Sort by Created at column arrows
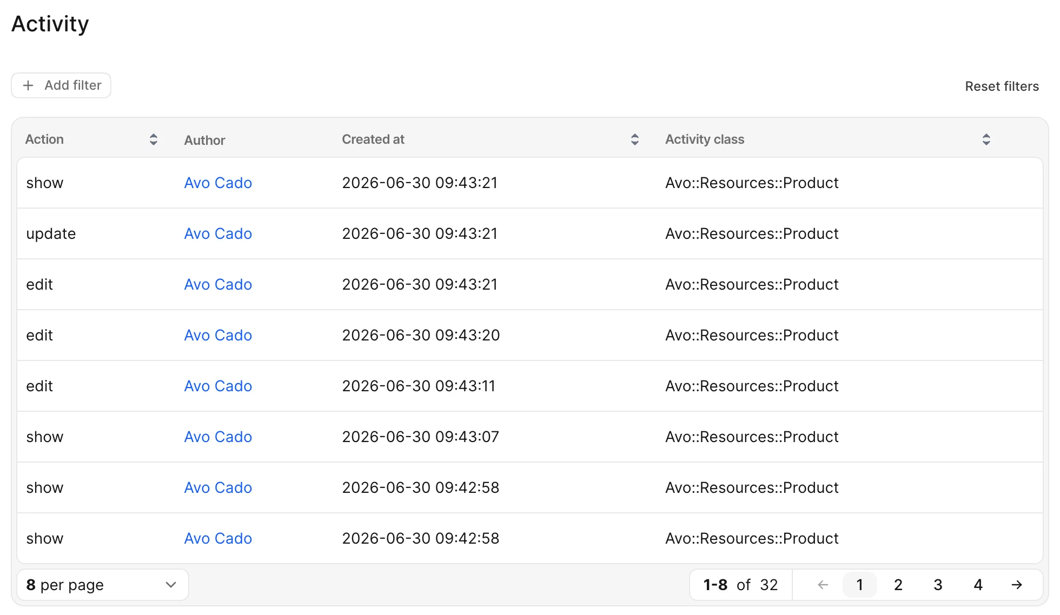Viewport: 1060px width, 615px height. (635, 139)
